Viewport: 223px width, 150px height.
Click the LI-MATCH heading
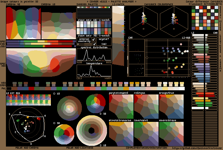click(x=118, y=4)
